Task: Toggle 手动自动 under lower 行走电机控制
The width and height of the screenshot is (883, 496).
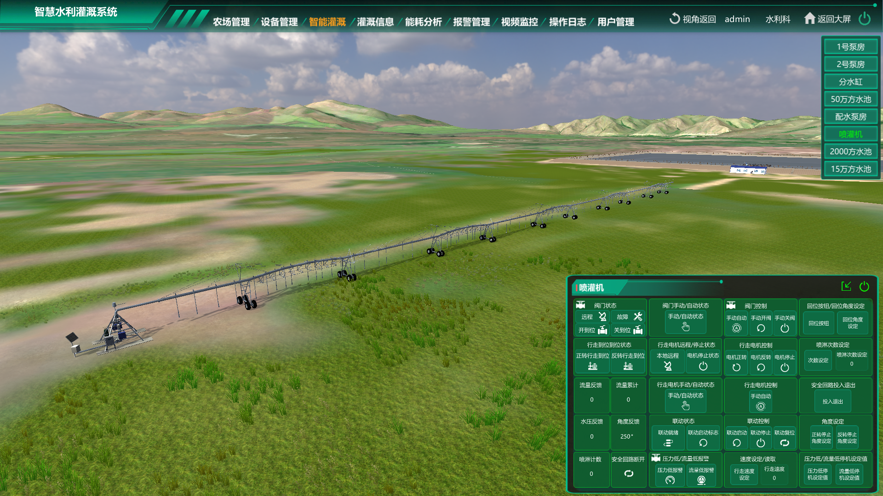Action: [761, 406]
